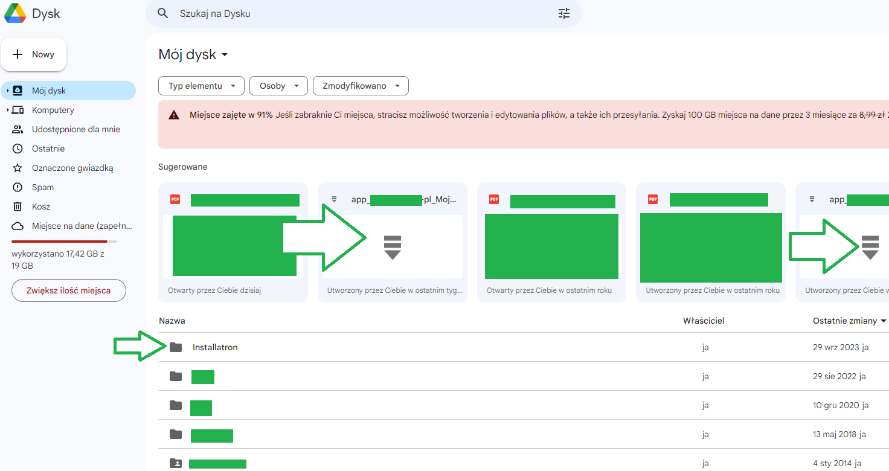Image resolution: width=889 pixels, height=471 pixels.
Task: Open Spam section in sidebar
Action: click(42, 187)
